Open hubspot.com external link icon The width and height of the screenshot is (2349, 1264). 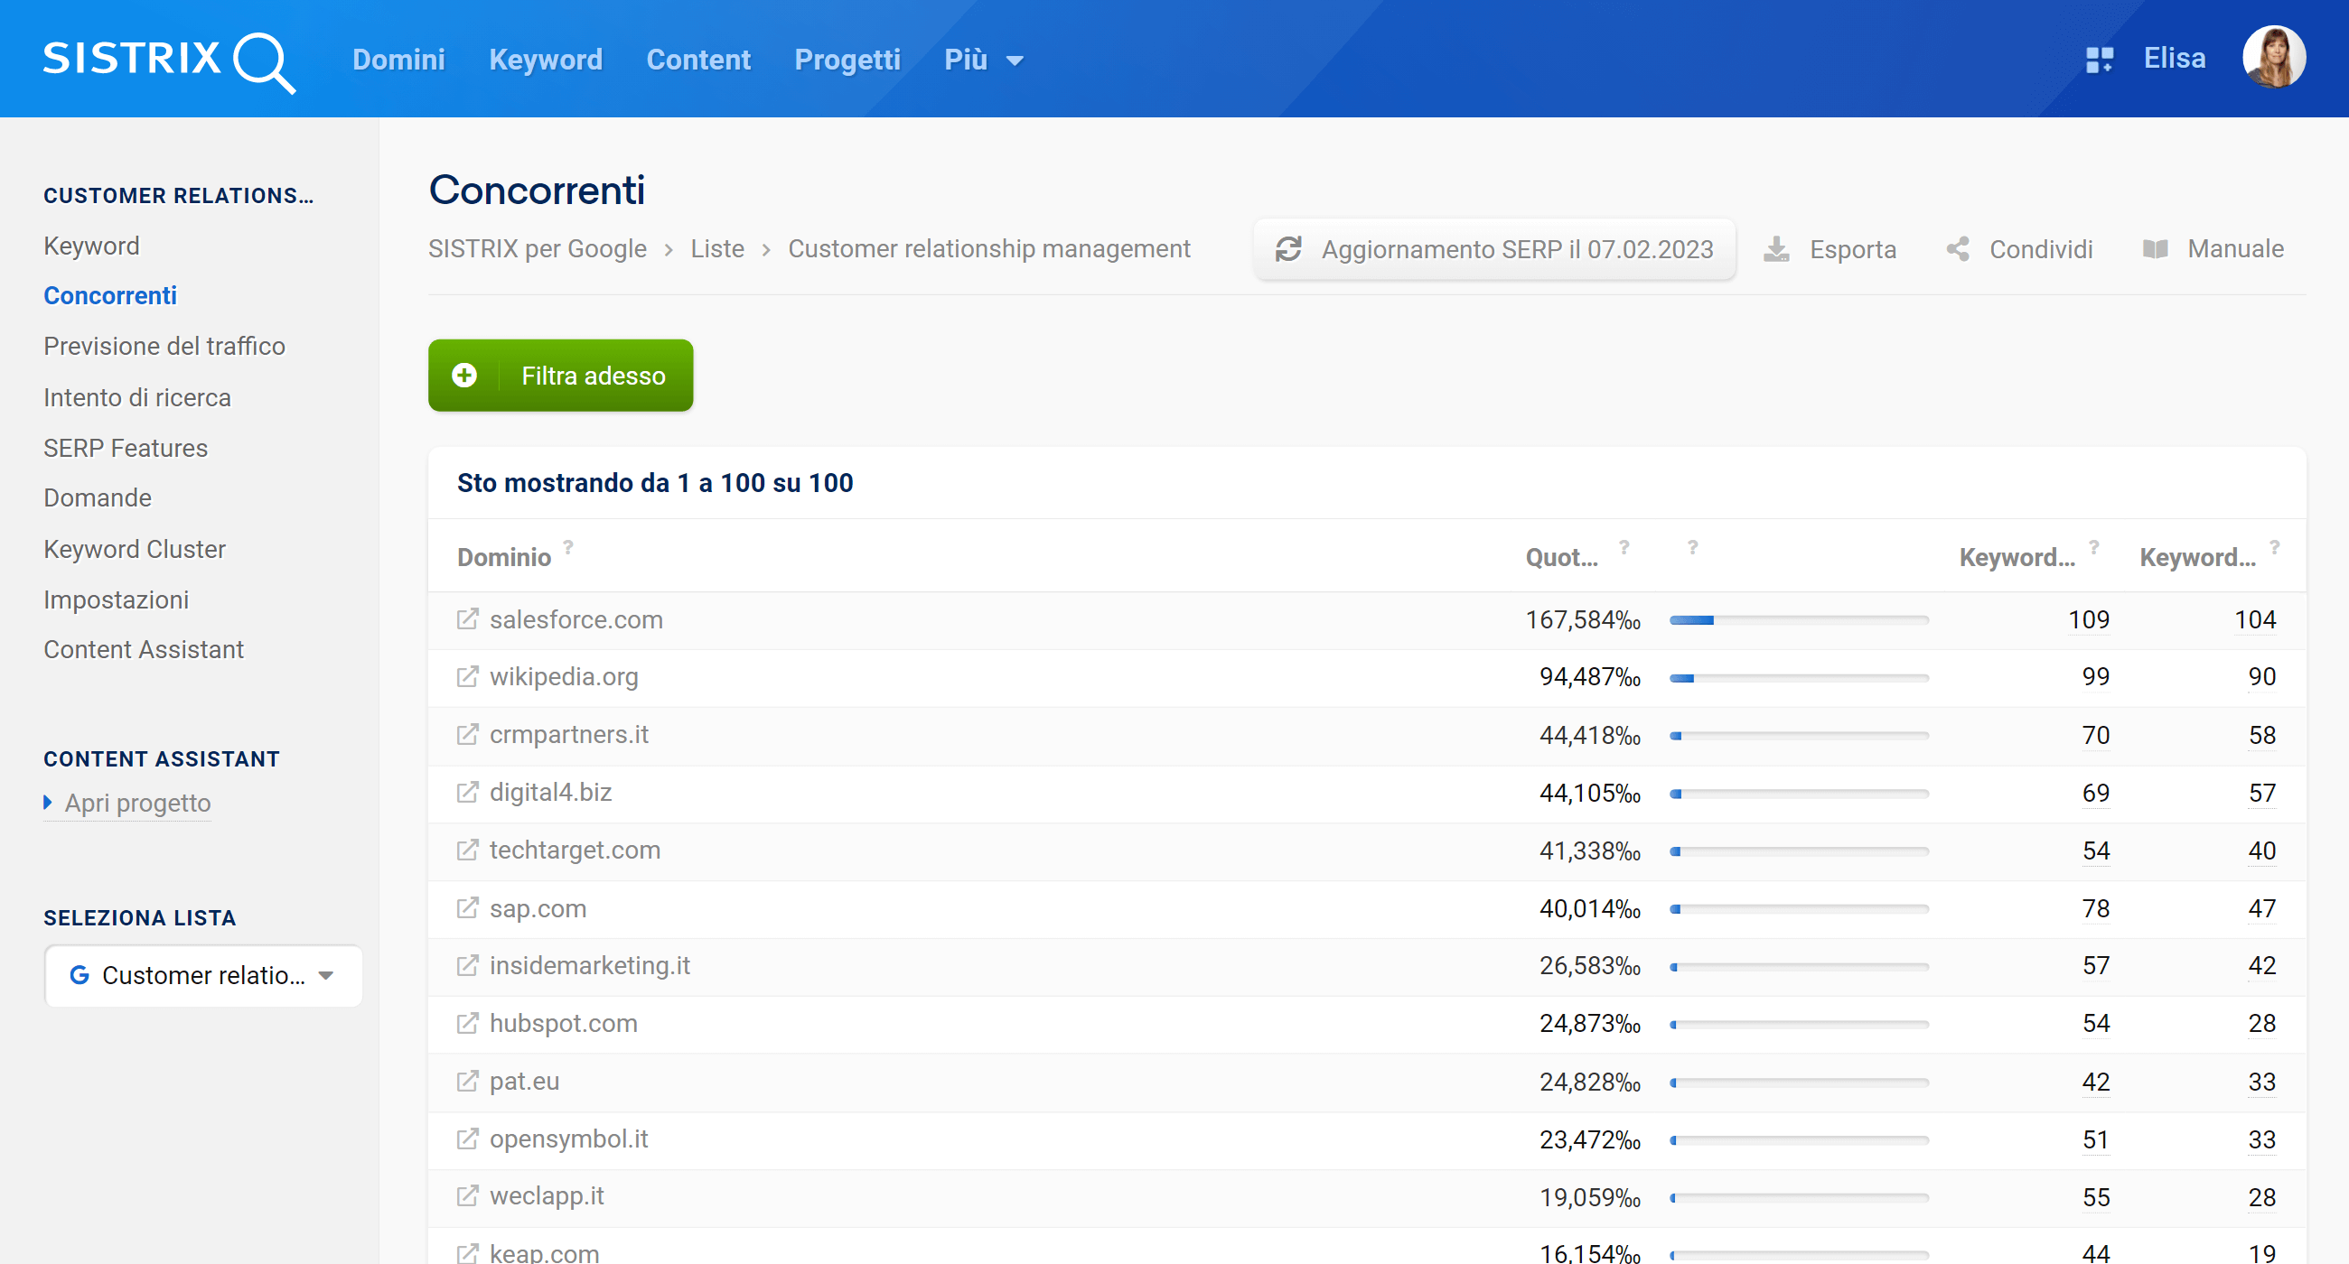click(467, 1024)
